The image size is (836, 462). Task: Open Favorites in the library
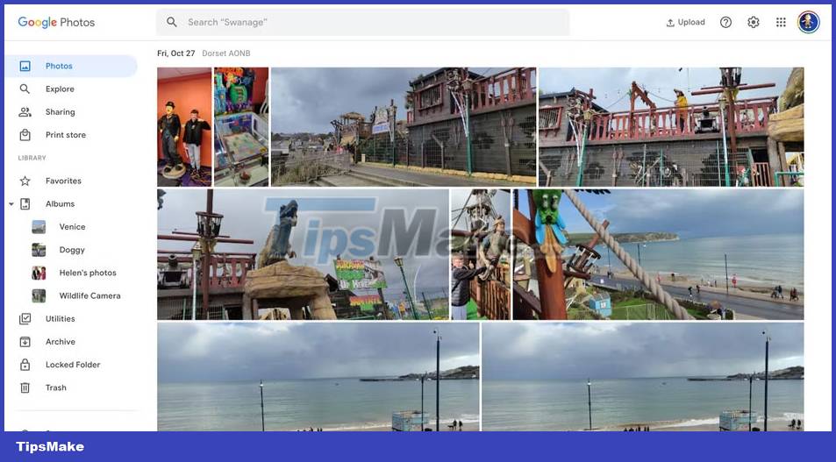[x=63, y=181]
